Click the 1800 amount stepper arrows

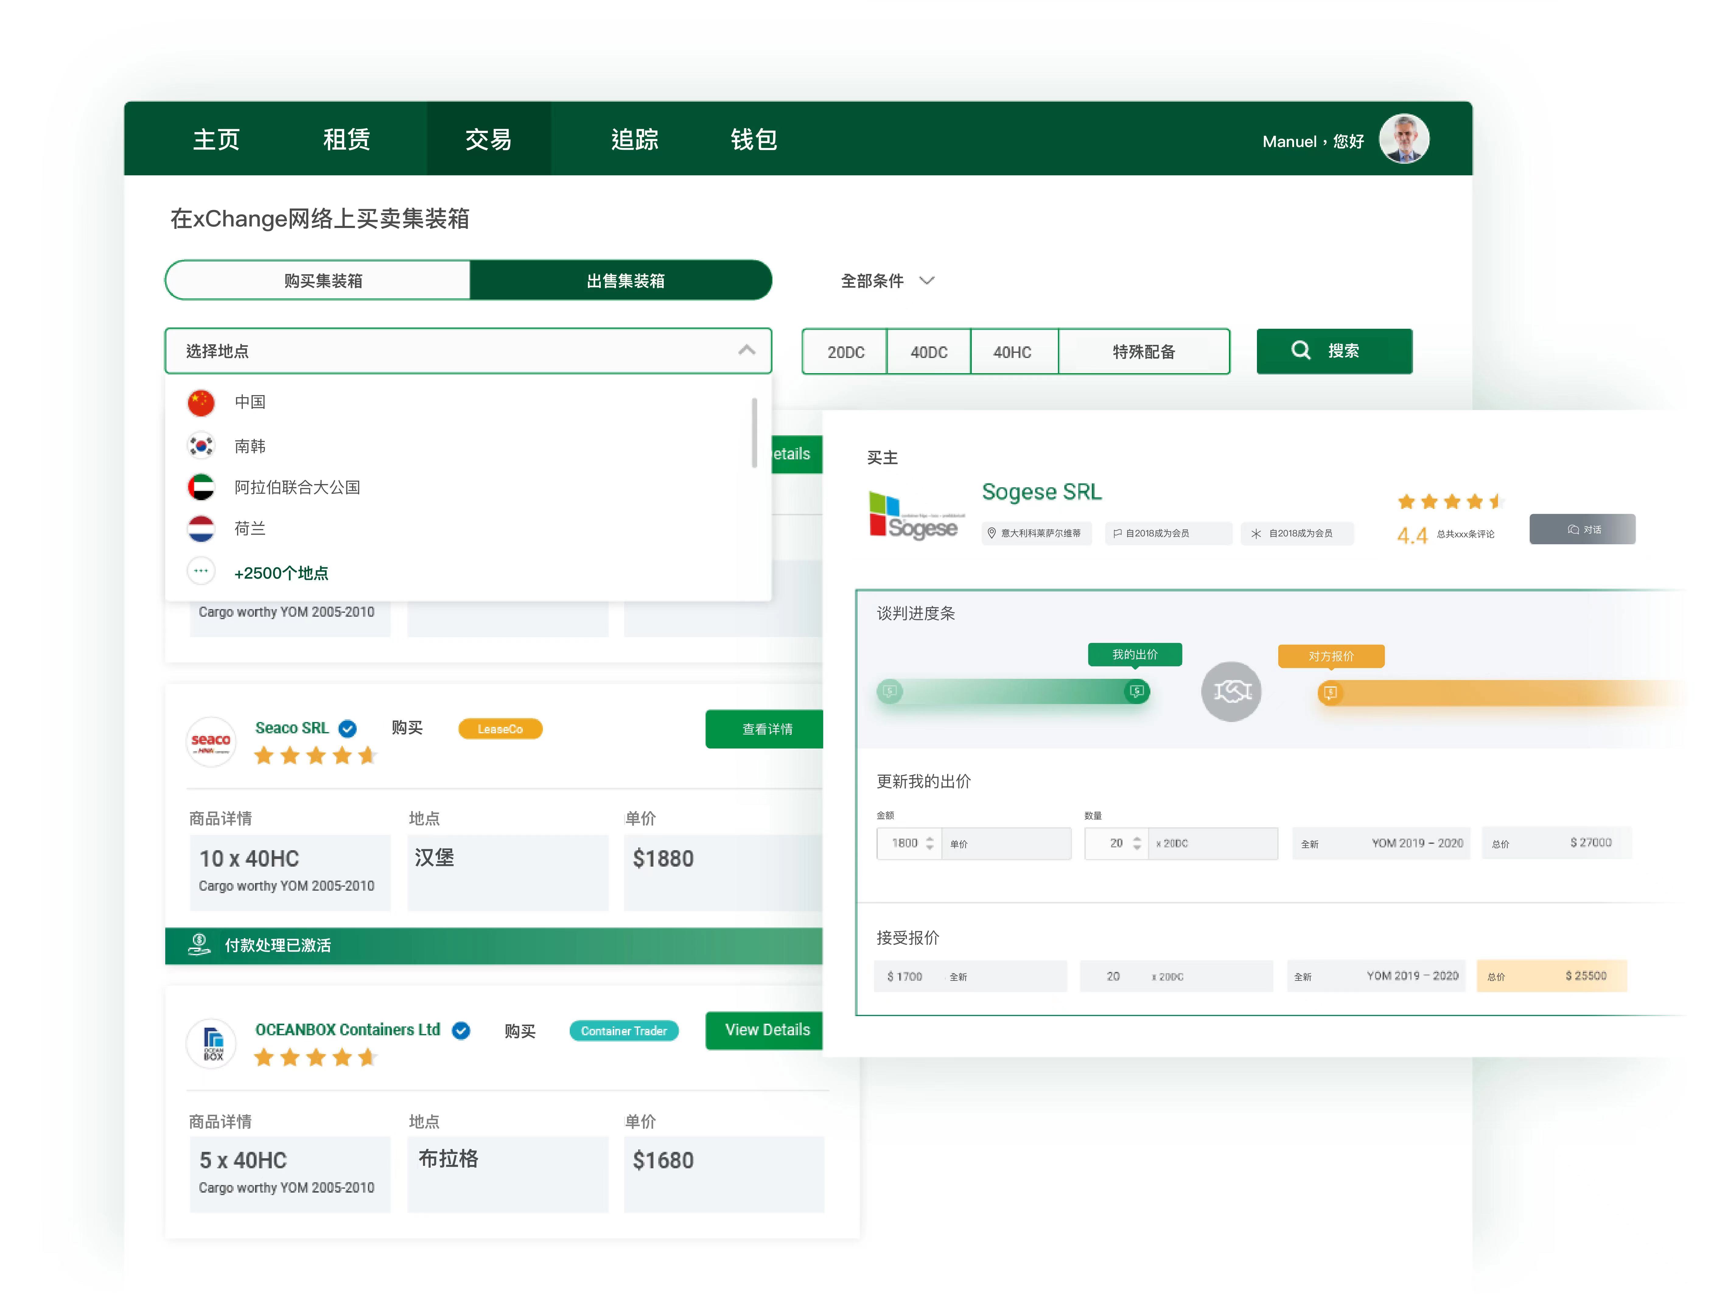[x=929, y=843]
